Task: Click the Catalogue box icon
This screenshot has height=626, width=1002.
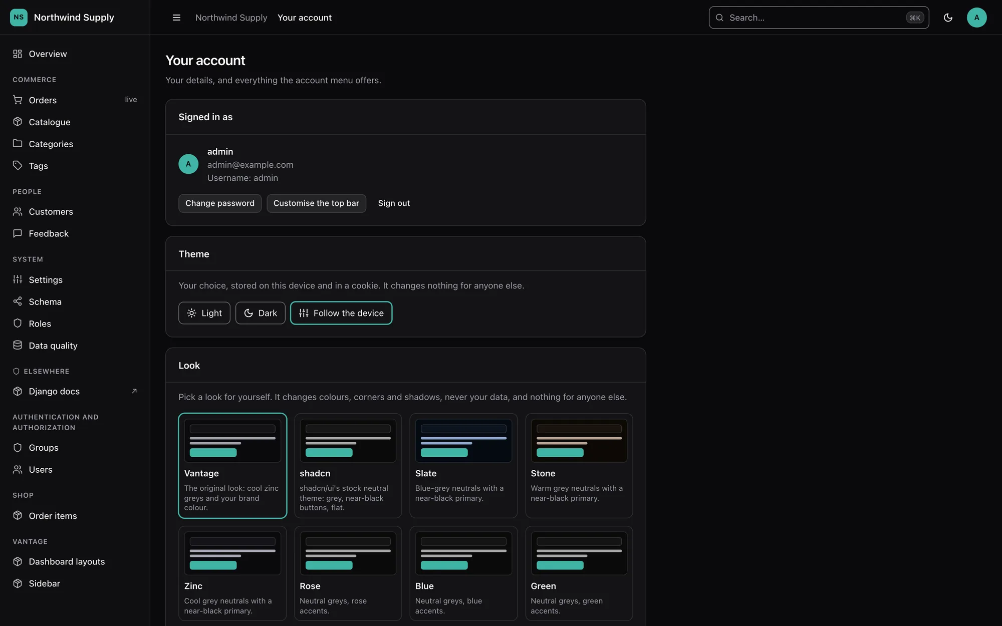Action: click(18, 122)
